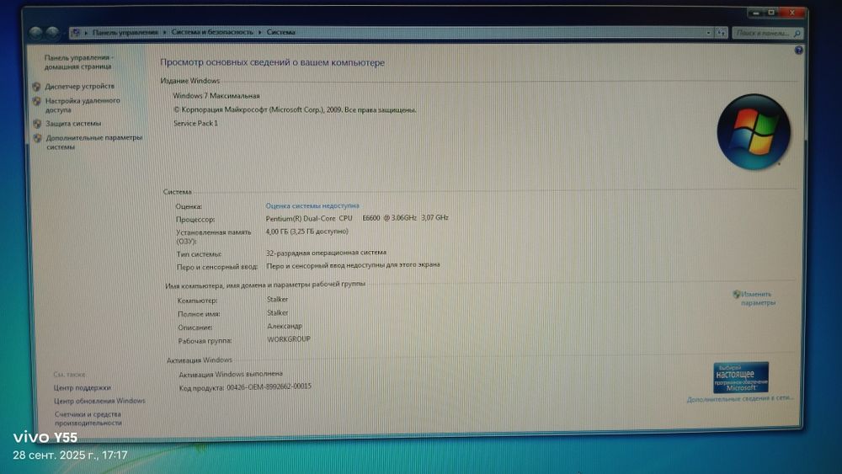
Task: Select Система и безопасность breadcrumb segment
Action: (x=211, y=32)
